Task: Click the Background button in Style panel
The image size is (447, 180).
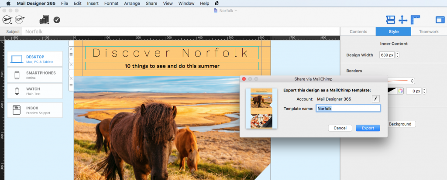Action: (400, 124)
